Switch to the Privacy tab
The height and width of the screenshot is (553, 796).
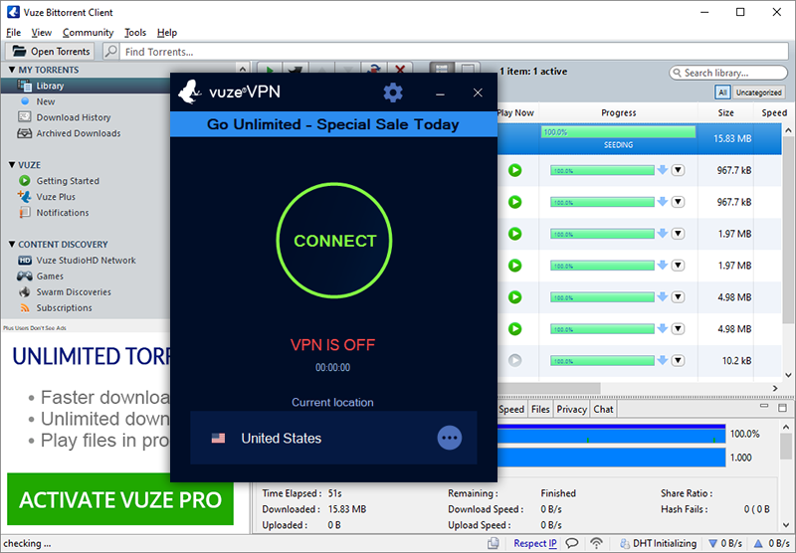[571, 409]
